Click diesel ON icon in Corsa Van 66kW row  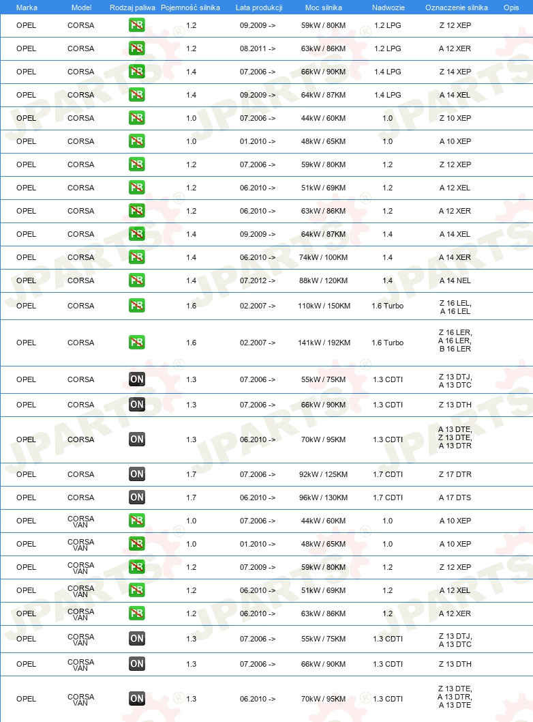[x=136, y=664]
